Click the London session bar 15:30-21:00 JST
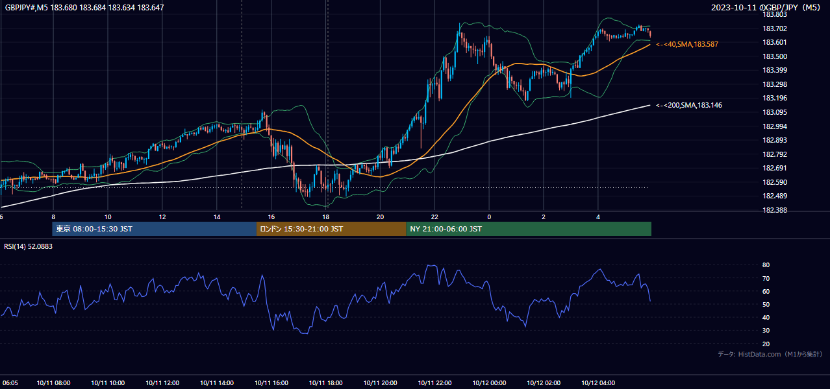The width and height of the screenshot is (830, 389). (x=331, y=229)
